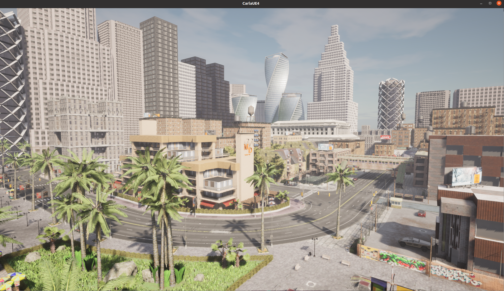Click the large rock in the garden
The image size is (504, 291).
[x=123, y=270]
